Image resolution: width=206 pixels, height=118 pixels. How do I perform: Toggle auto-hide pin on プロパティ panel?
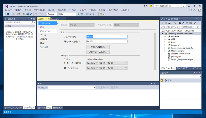tap(197, 73)
